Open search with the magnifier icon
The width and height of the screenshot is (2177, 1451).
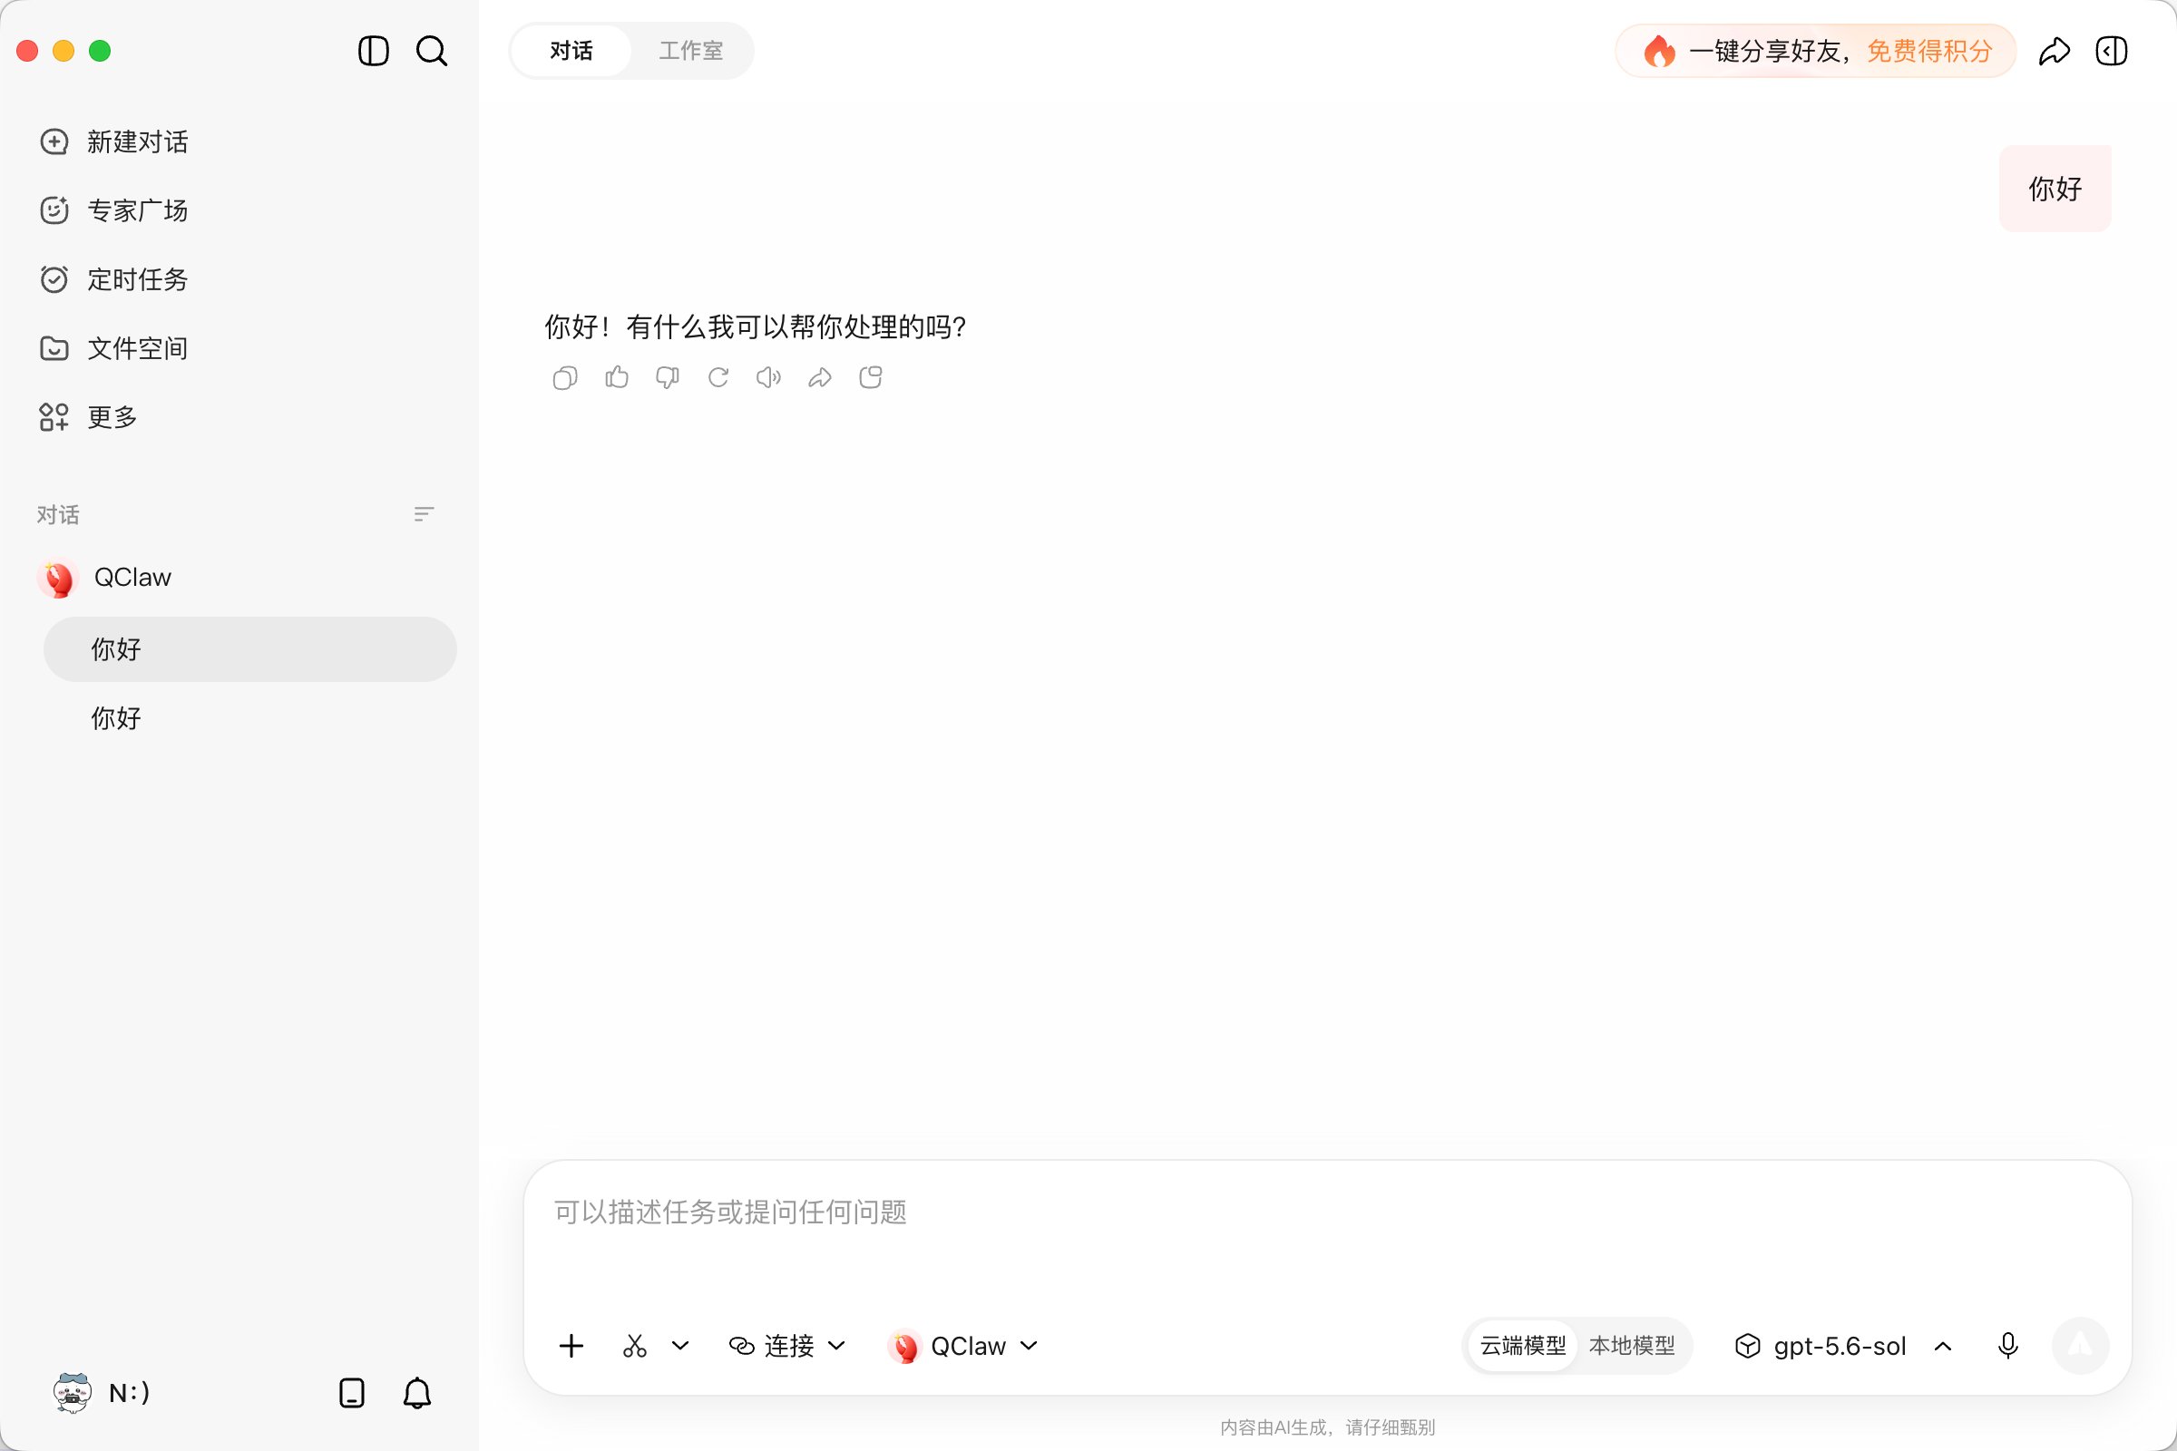click(432, 51)
